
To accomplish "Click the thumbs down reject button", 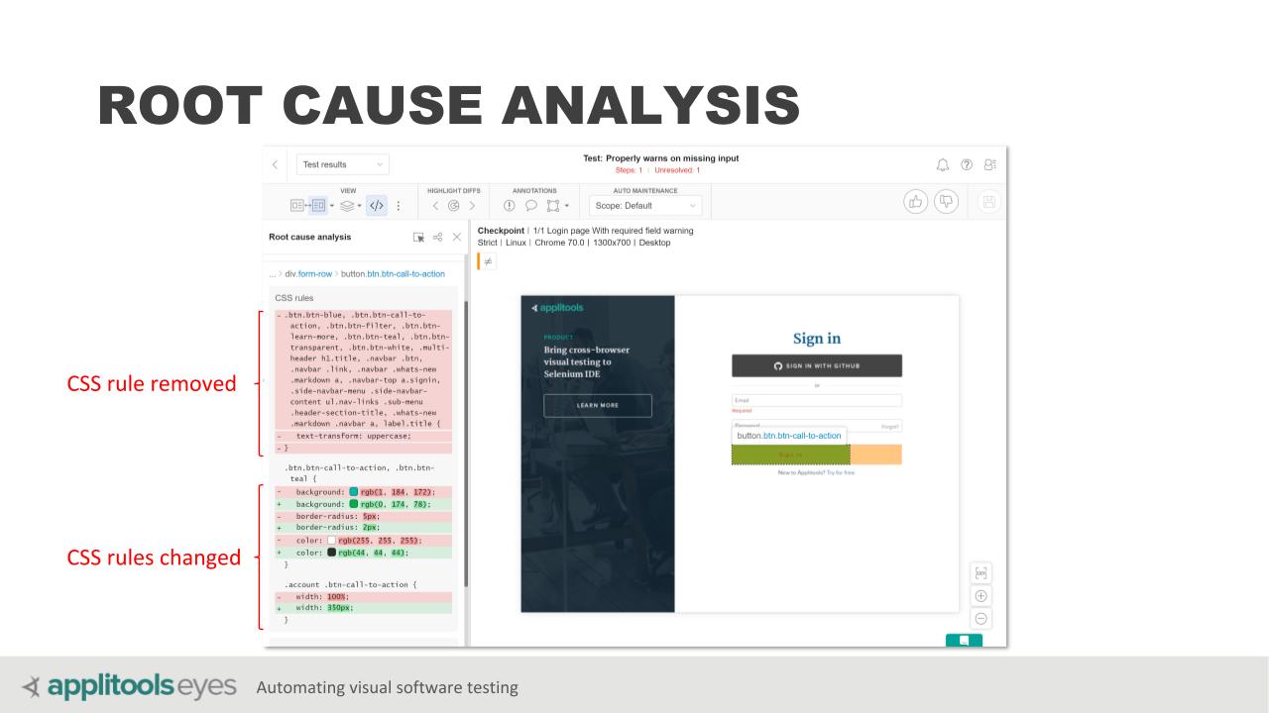I will (949, 200).
